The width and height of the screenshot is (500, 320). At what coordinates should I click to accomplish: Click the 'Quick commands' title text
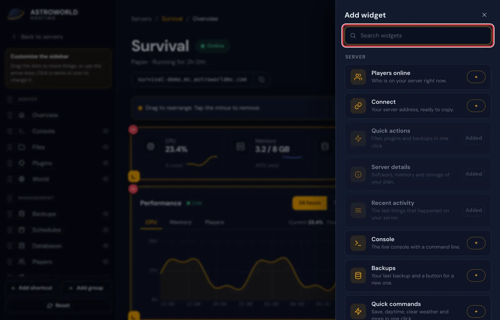[396, 304]
